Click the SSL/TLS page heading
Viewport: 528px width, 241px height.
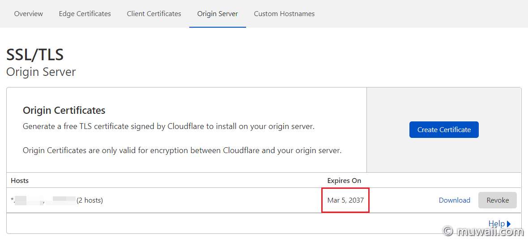(35, 55)
